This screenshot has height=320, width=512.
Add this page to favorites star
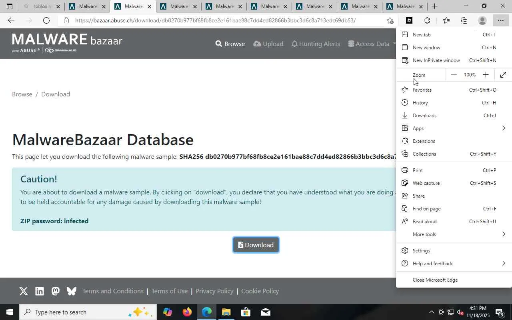390,20
